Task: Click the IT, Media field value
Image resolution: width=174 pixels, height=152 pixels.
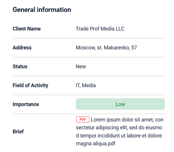Action: (x=86, y=85)
